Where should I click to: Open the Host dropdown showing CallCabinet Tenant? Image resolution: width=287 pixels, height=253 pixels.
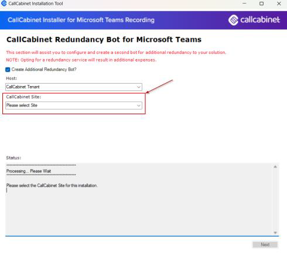pyautogui.click(x=74, y=87)
